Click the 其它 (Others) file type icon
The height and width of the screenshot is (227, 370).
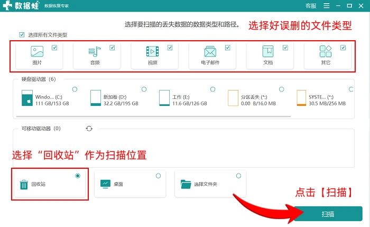point(326,52)
